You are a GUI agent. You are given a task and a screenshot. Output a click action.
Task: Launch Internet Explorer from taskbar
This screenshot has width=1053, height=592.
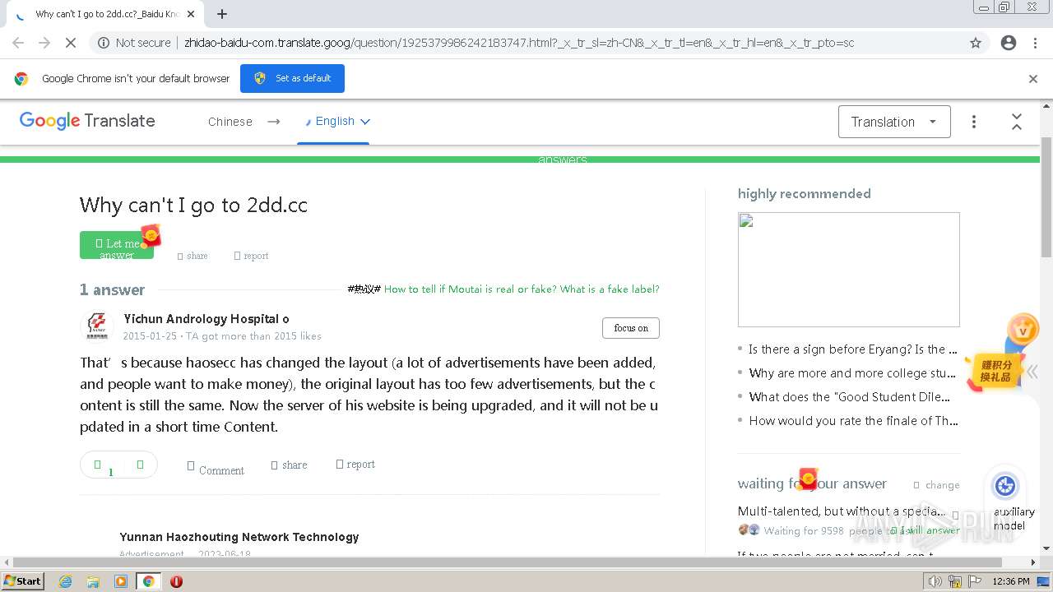[65, 581]
